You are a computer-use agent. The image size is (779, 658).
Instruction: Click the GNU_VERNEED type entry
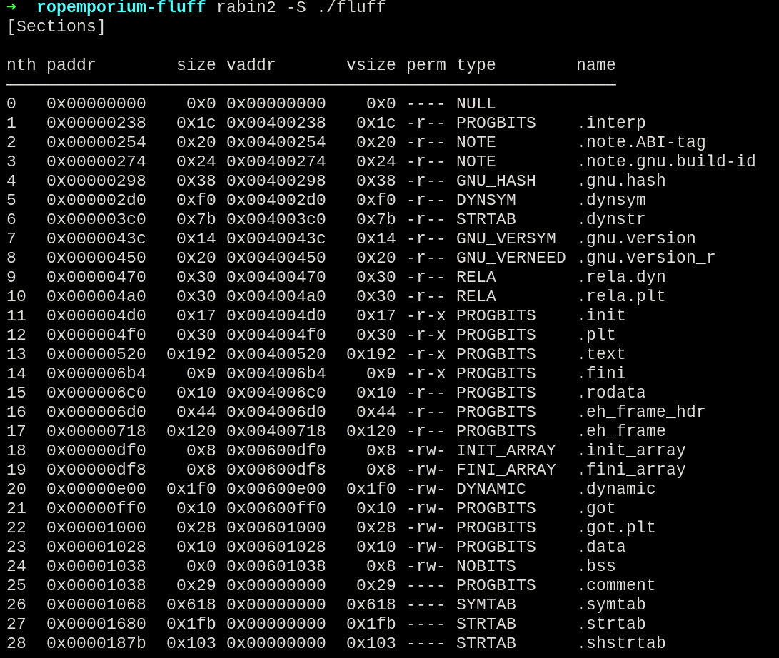(x=511, y=258)
